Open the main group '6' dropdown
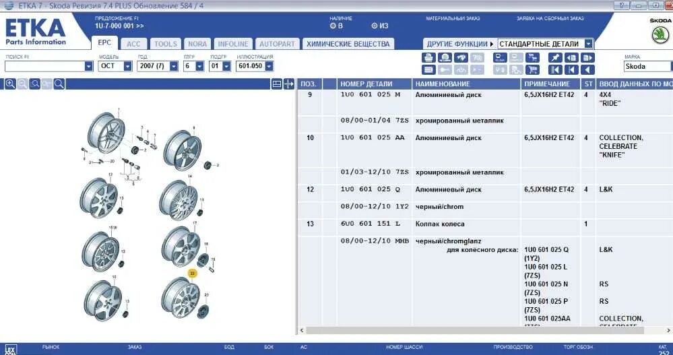 [199, 66]
